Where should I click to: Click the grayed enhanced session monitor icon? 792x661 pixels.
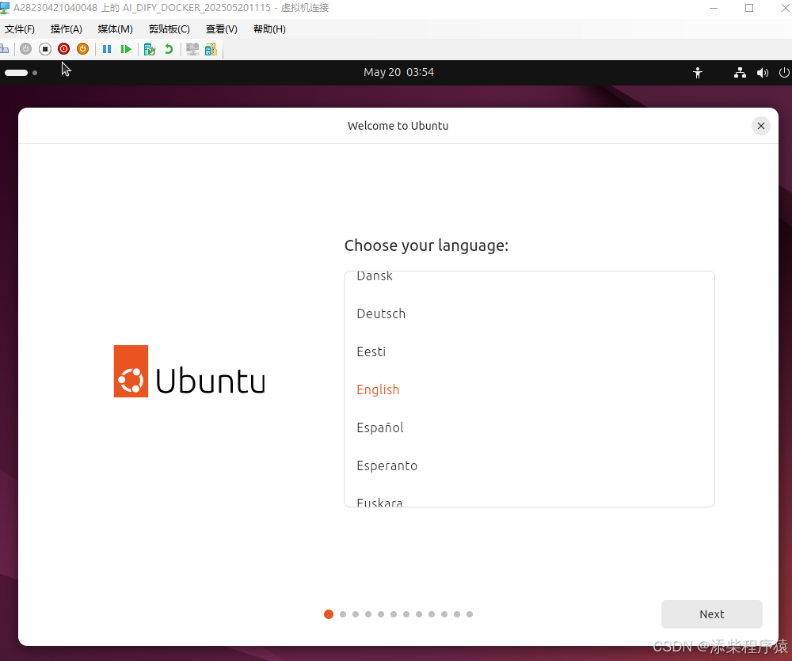click(x=192, y=49)
